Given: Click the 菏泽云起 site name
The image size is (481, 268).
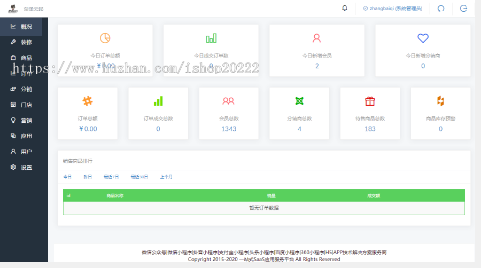Looking at the screenshot, I should pyautogui.click(x=34, y=9).
